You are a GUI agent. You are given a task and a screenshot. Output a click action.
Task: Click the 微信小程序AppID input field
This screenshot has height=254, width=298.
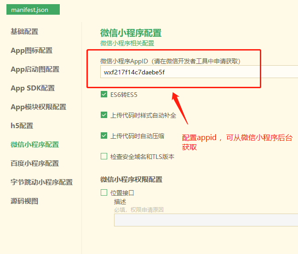(x=199, y=72)
